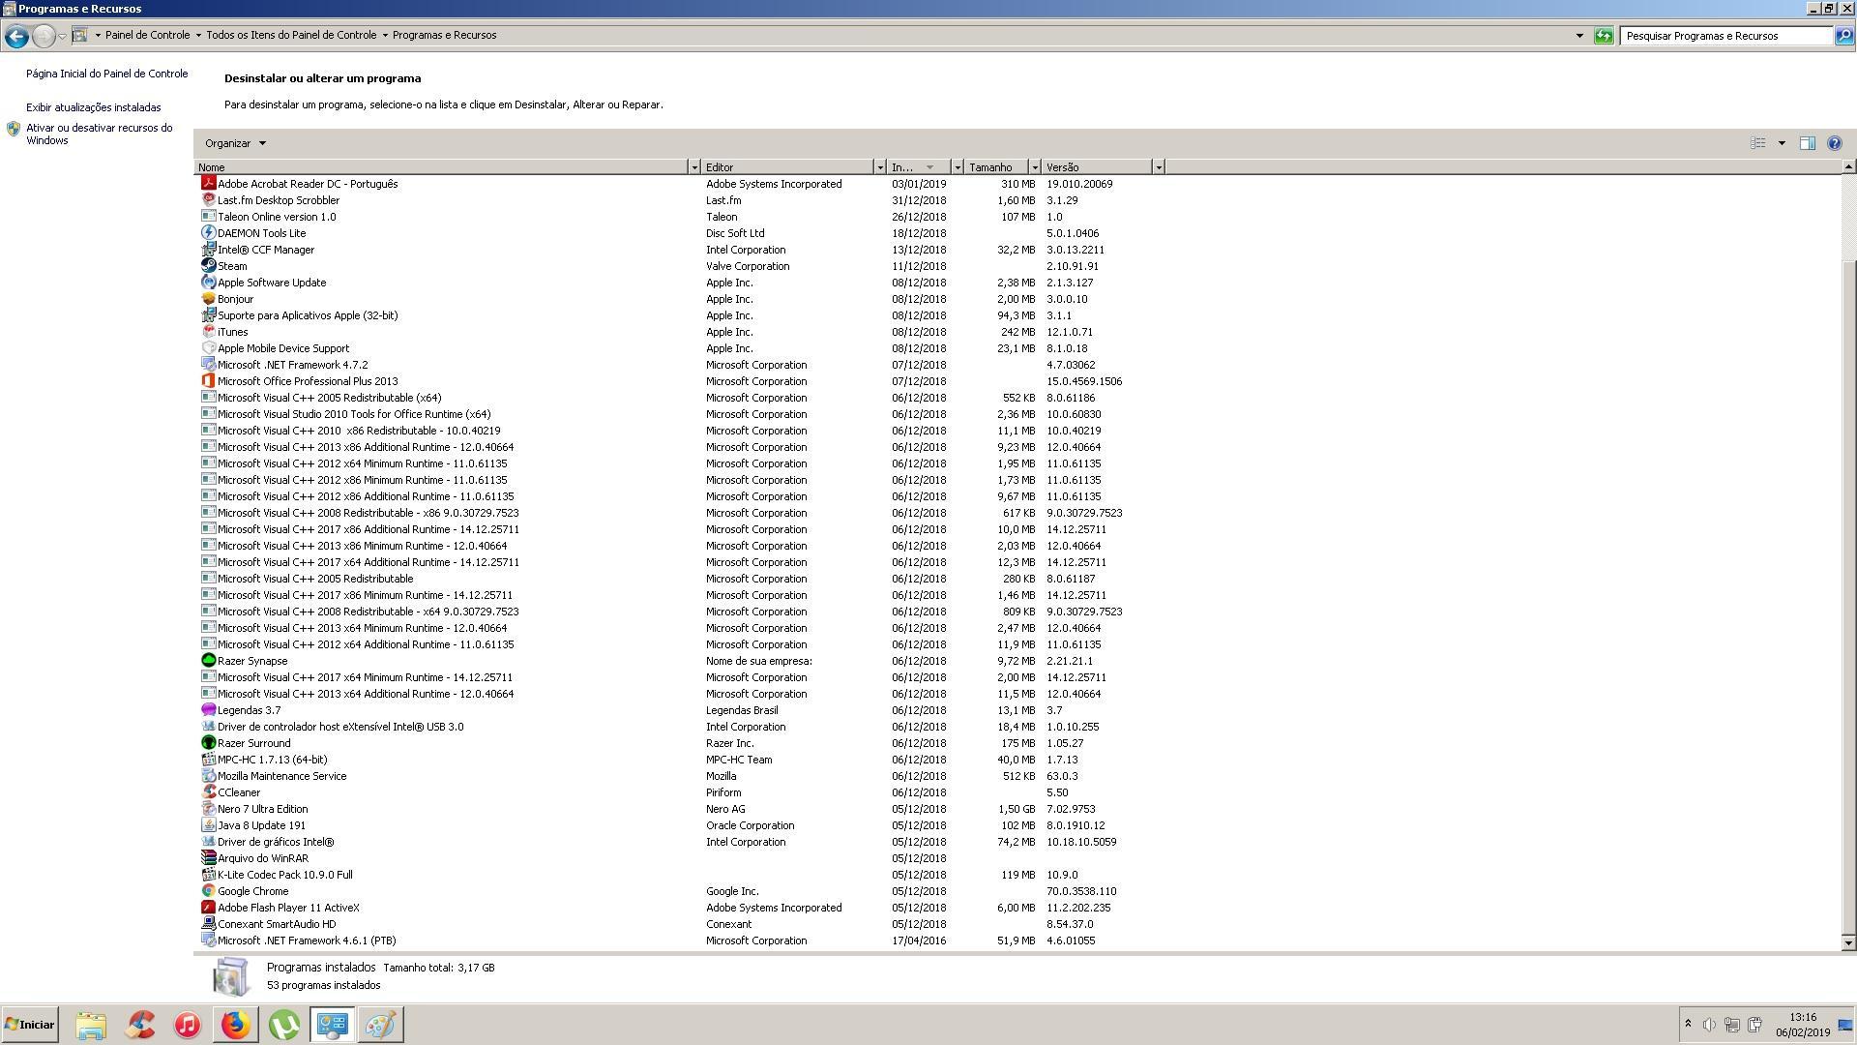Sort by the Editor column header

pyautogui.click(x=787, y=167)
